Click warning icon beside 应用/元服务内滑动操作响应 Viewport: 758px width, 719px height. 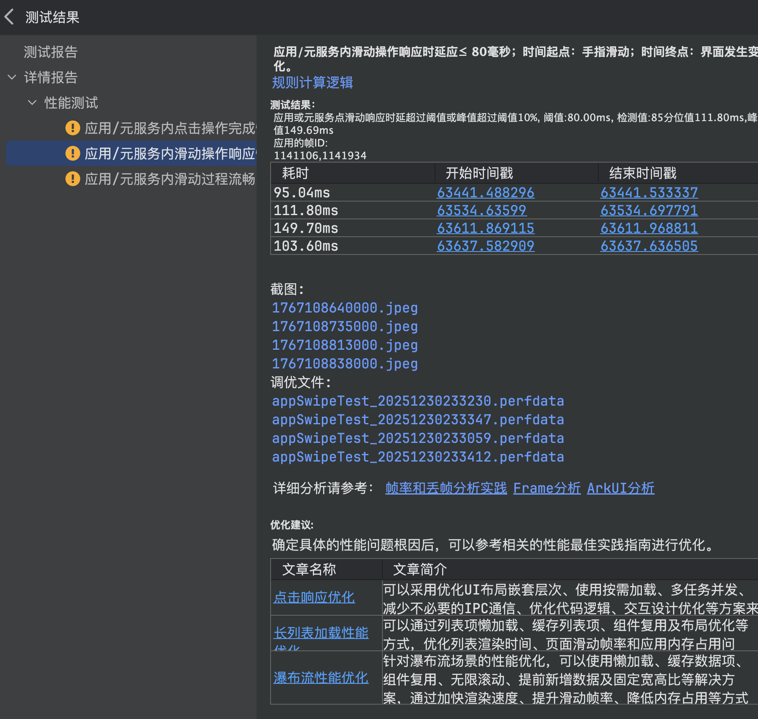pyautogui.click(x=73, y=153)
